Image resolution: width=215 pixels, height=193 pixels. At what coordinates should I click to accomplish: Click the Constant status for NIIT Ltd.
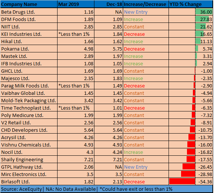[134, 27]
